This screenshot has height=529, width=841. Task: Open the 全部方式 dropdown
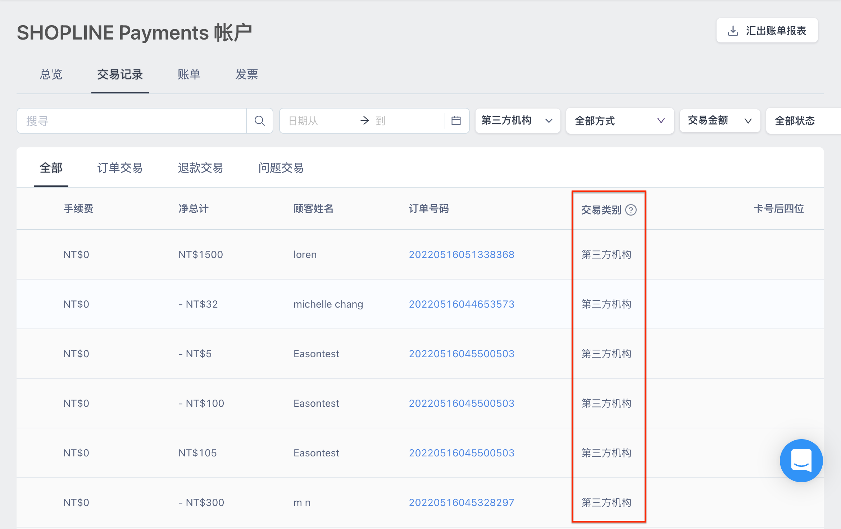point(620,121)
